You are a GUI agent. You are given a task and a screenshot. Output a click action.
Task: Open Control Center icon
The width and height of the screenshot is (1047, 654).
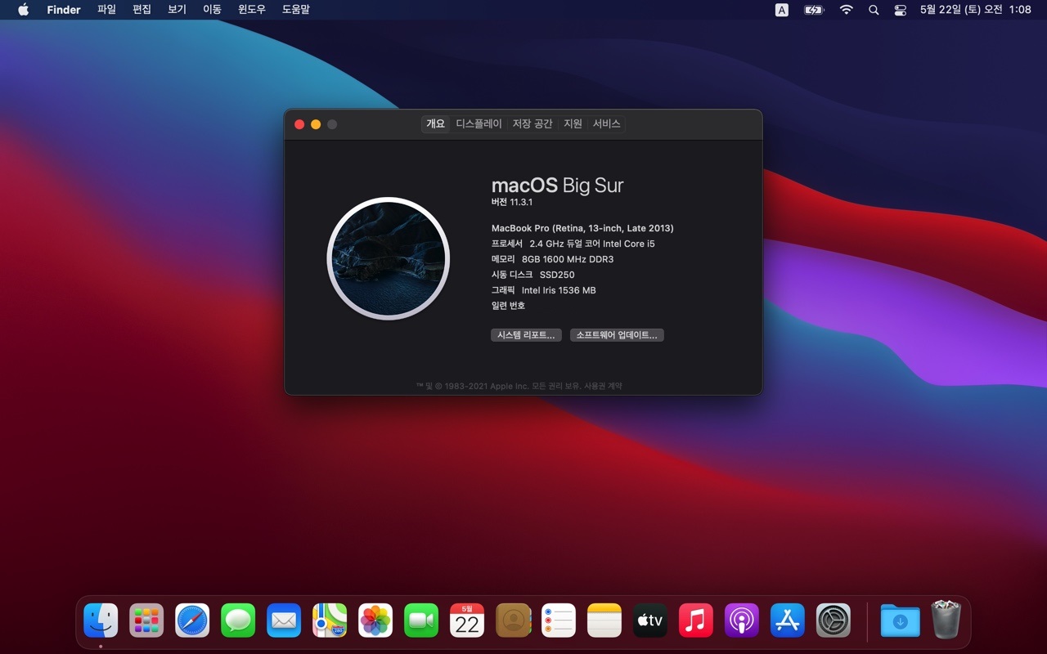tap(901, 10)
